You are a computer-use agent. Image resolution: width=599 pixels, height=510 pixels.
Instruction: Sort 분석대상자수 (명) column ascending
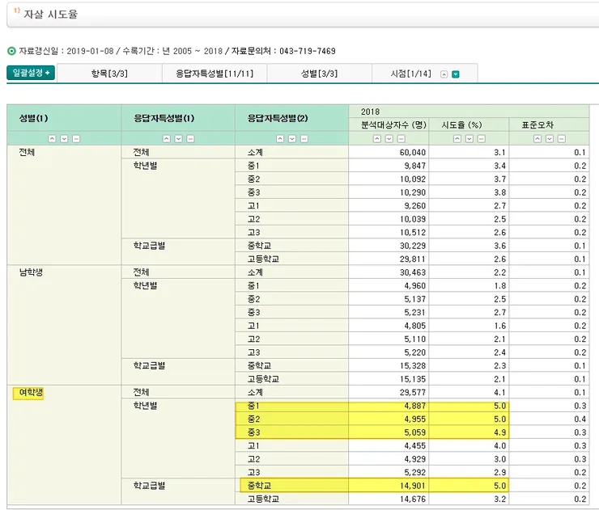click(377, 139)
